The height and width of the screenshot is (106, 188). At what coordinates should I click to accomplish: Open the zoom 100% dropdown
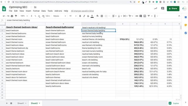point(24,16)
